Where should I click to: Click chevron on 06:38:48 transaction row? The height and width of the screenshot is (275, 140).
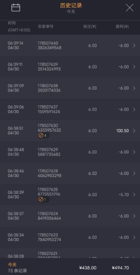coord(134,152)
